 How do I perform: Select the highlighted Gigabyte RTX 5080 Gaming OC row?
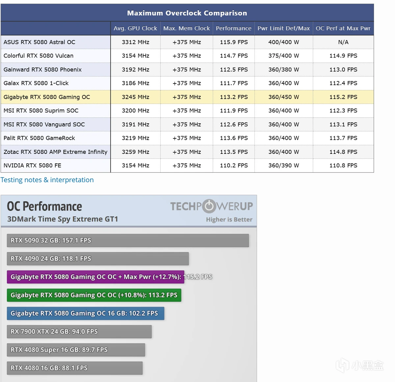click(47, 97)
